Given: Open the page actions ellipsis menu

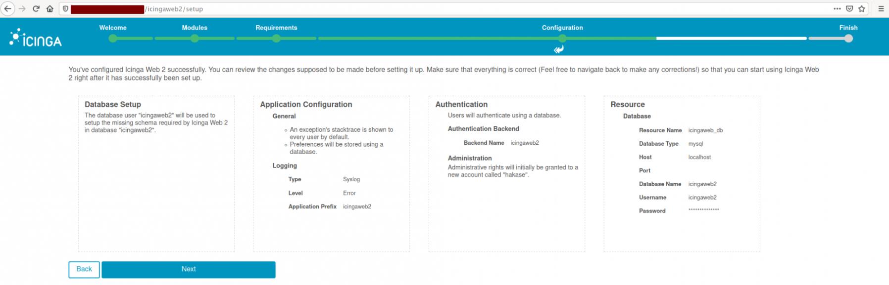Looking at the screenshot, I should tap(837, 9).
